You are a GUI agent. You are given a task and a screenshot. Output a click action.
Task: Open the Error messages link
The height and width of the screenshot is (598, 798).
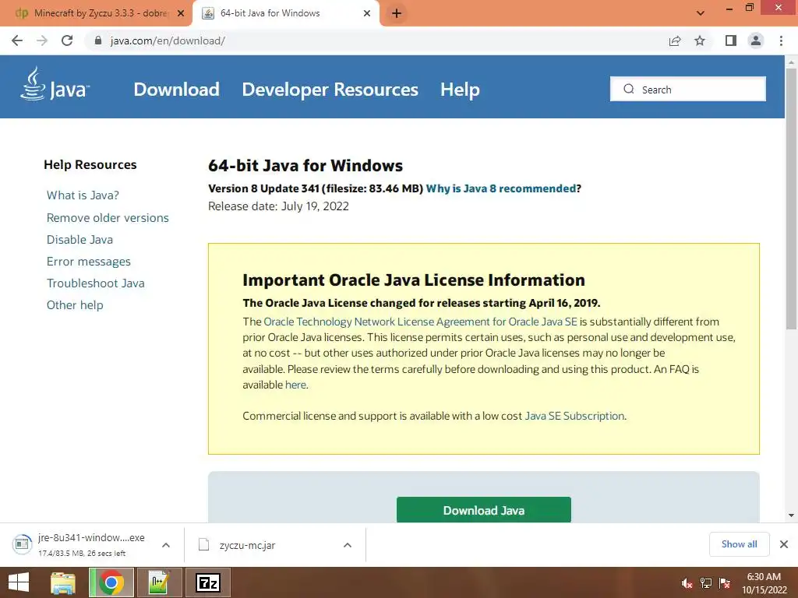[x=89, y=262]
